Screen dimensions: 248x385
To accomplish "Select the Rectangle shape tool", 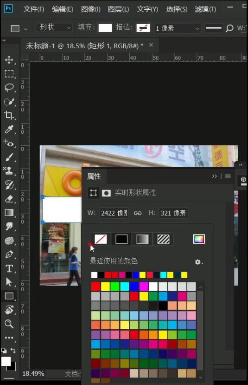I will pyautogui.click(x=9, y=296).
